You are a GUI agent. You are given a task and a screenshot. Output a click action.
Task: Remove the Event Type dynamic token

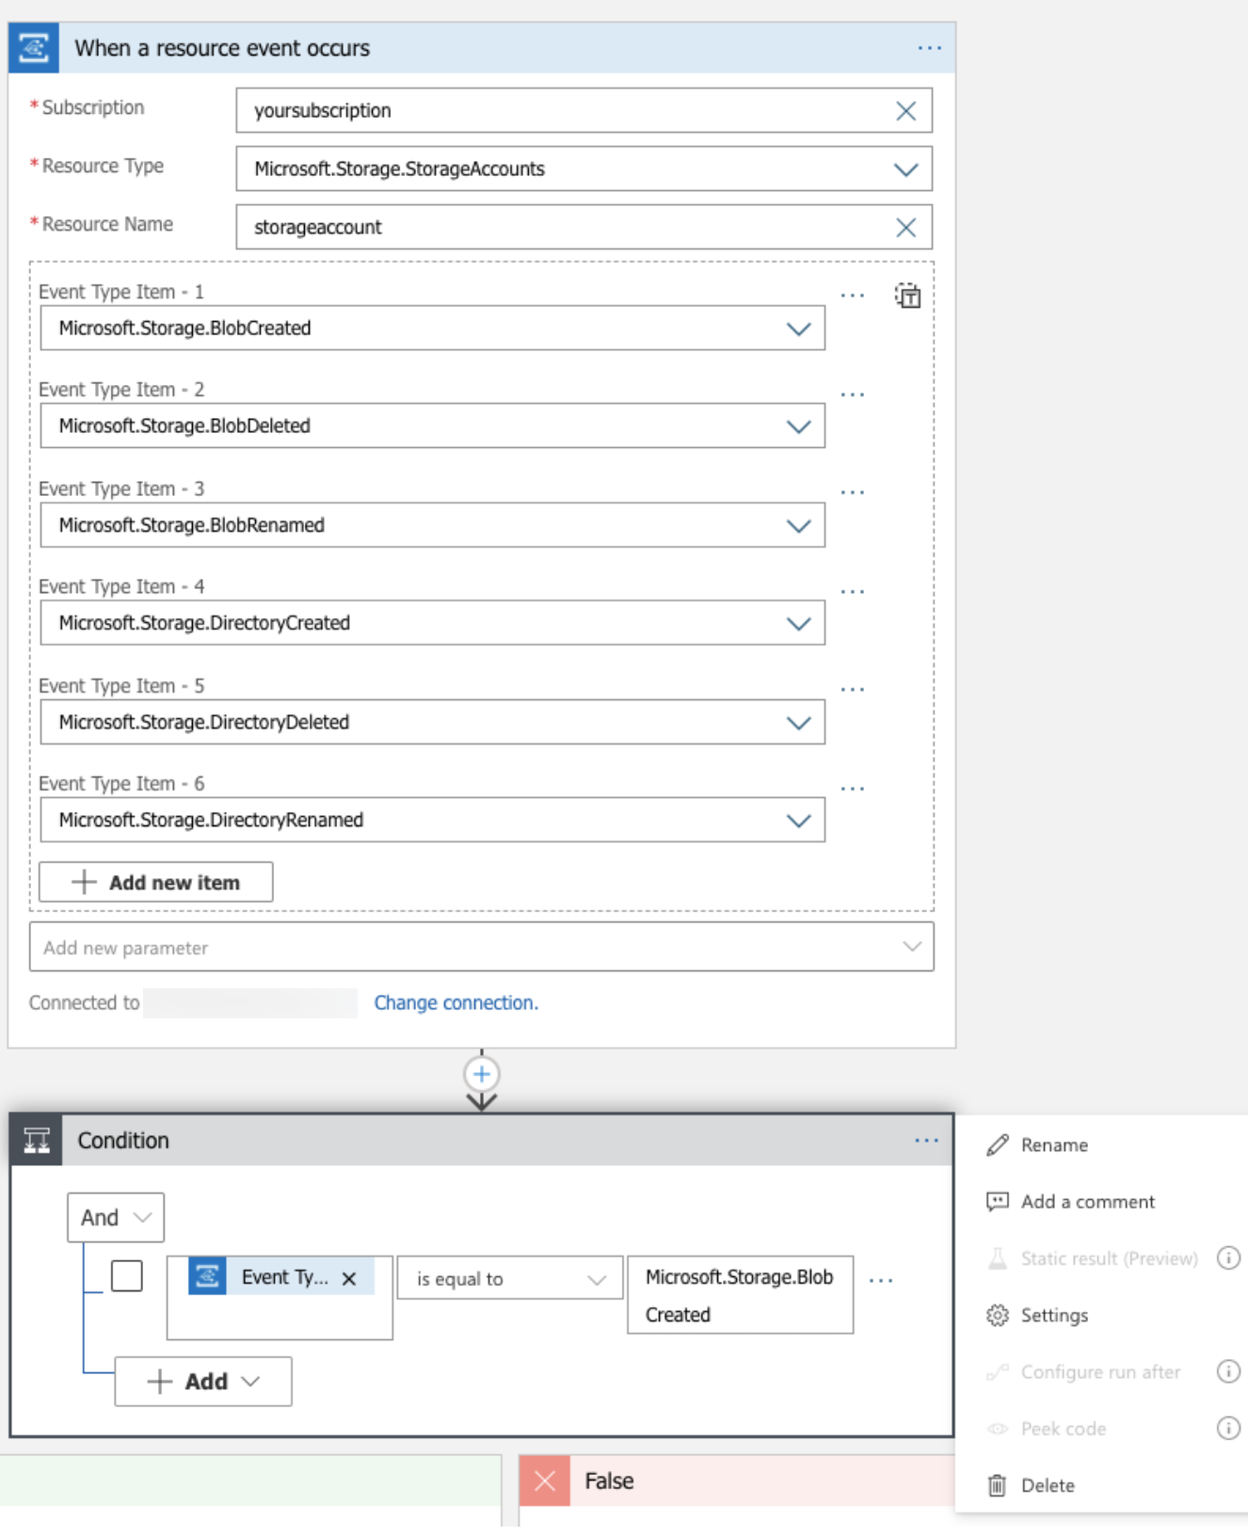coord(349,1278)
